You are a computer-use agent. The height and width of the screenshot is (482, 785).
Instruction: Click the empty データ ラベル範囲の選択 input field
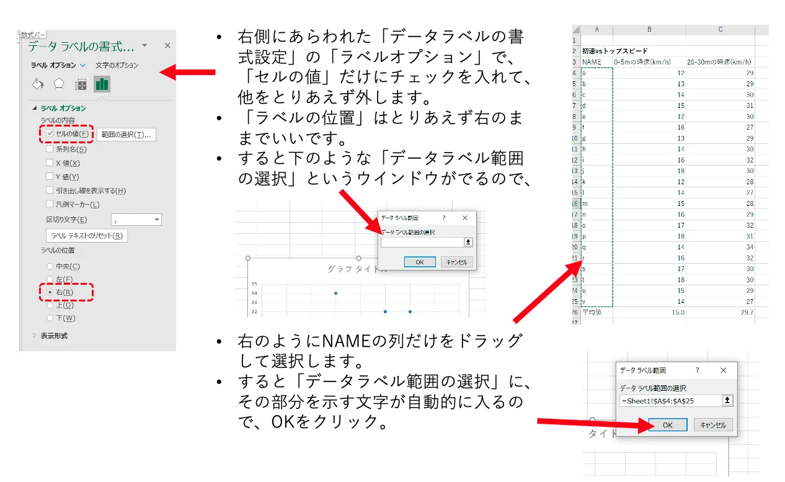422,243
